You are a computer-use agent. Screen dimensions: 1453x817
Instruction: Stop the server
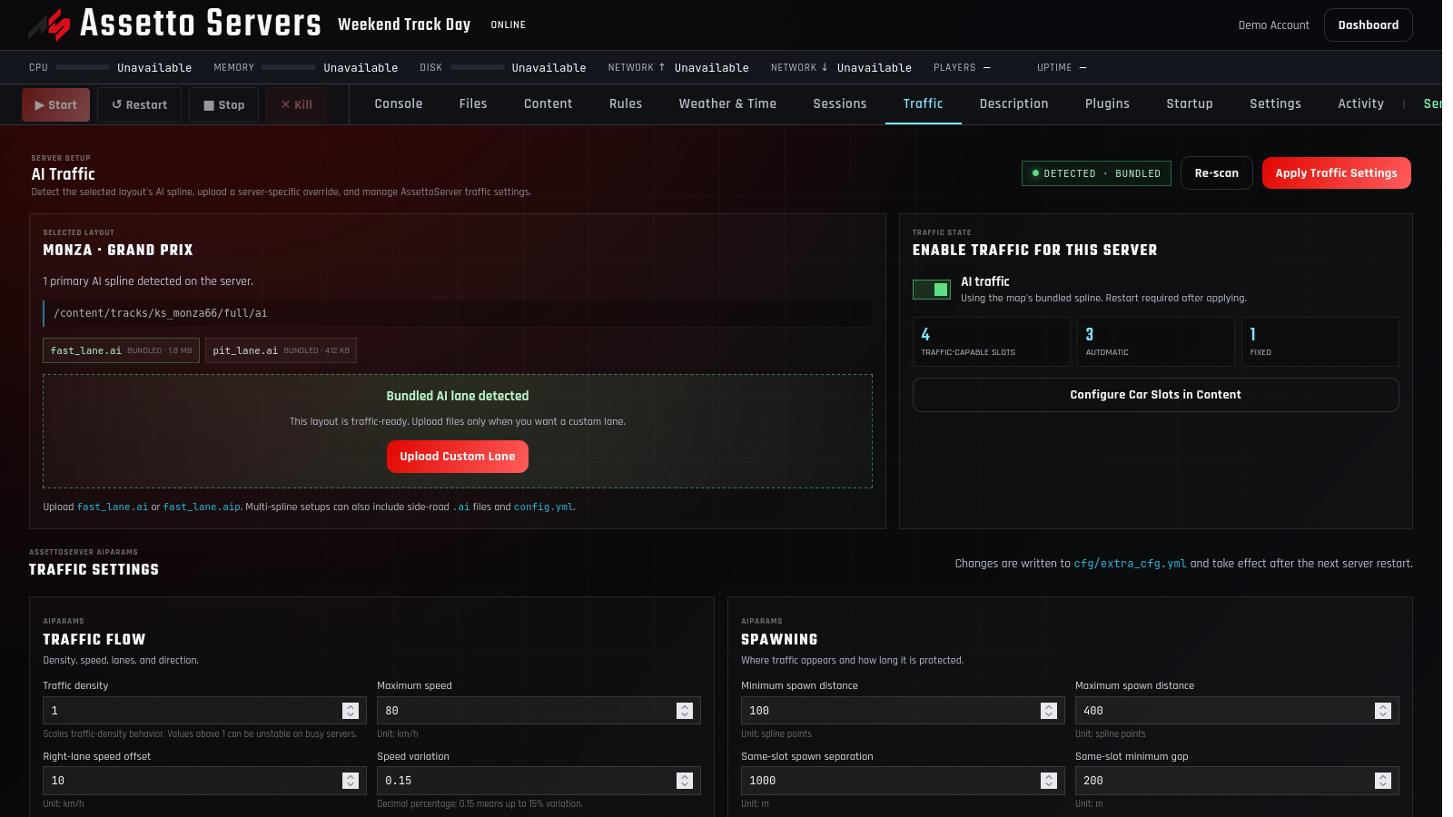pos(224,105)
